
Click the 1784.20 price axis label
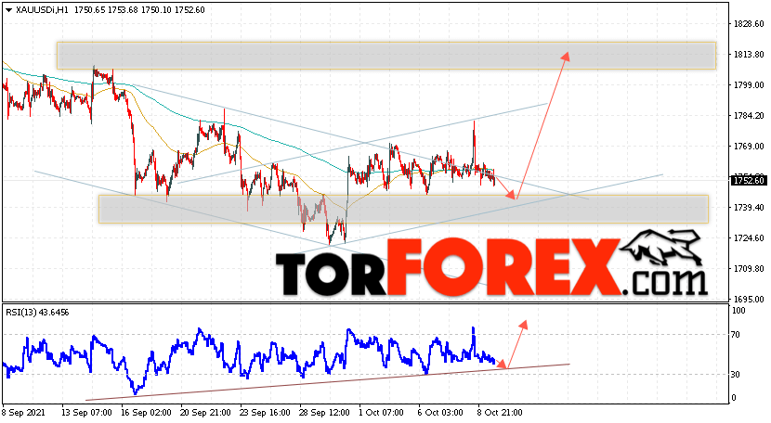coord(749,115)
